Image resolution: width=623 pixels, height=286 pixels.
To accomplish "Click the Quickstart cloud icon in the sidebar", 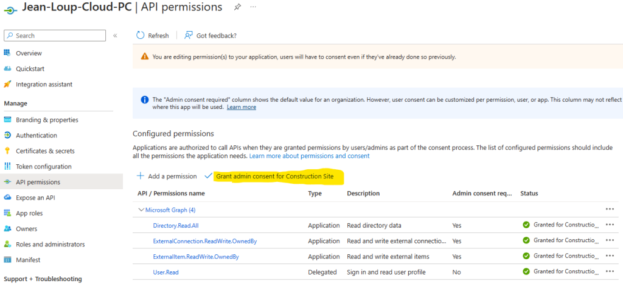I will 7,69.
